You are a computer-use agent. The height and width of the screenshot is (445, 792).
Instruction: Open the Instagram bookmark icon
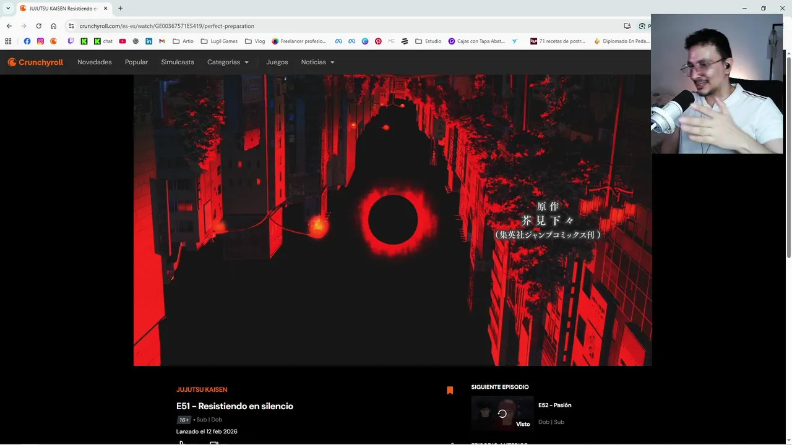[x=40, y=41]
